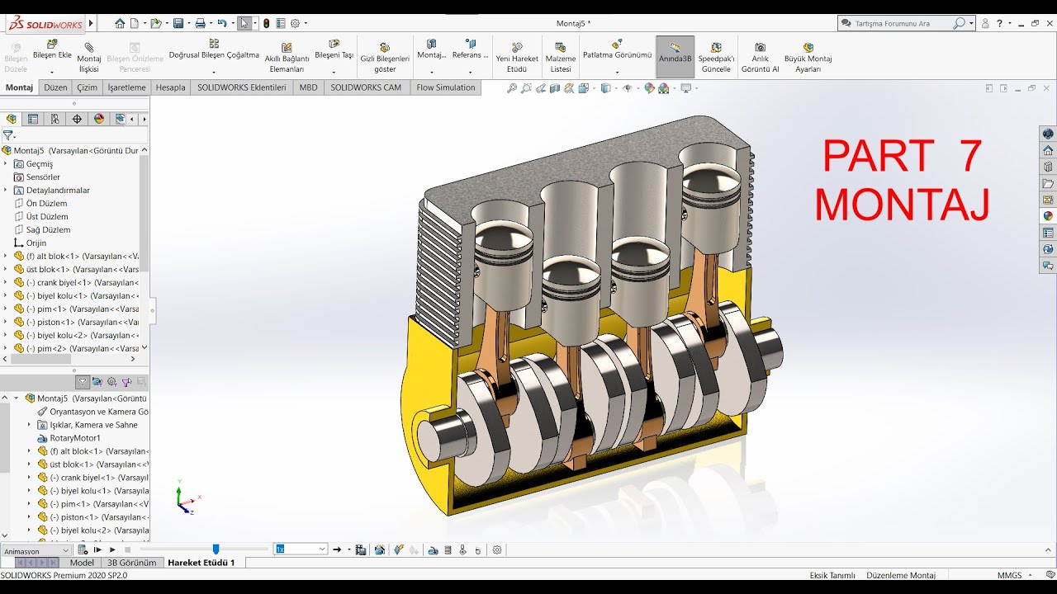The image size is (1057, 594).
Task: Click Gizli Bileşenleri göster tool
Action: [x=385, y=58]
